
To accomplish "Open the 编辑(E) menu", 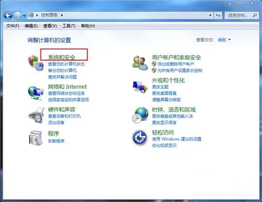I will click(x=31, y=26).
